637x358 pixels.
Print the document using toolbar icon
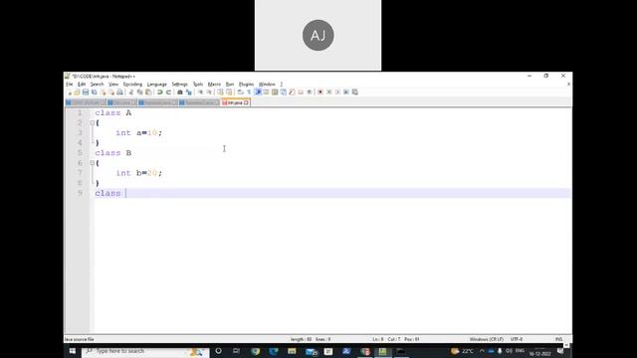pos(119,92)
